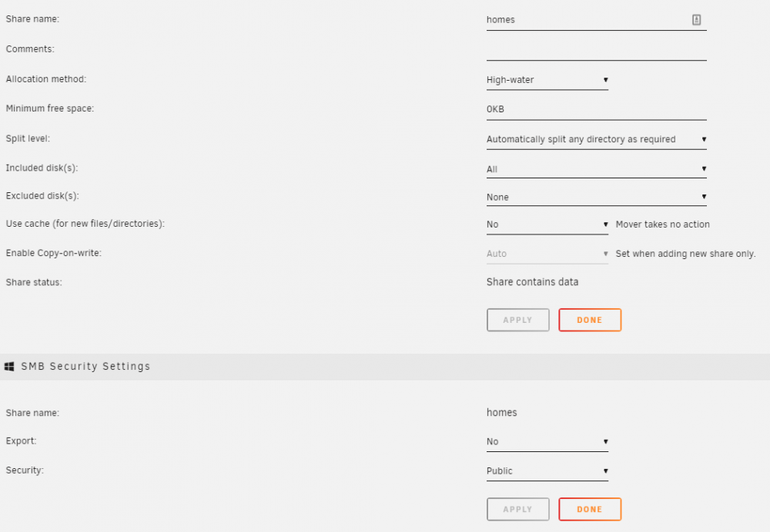The width and height of the screenshot is (770, 532).
Task: Click the 'Enable Copy-on-write:' label
Action: pyautogui.click(x=54, y=253)
